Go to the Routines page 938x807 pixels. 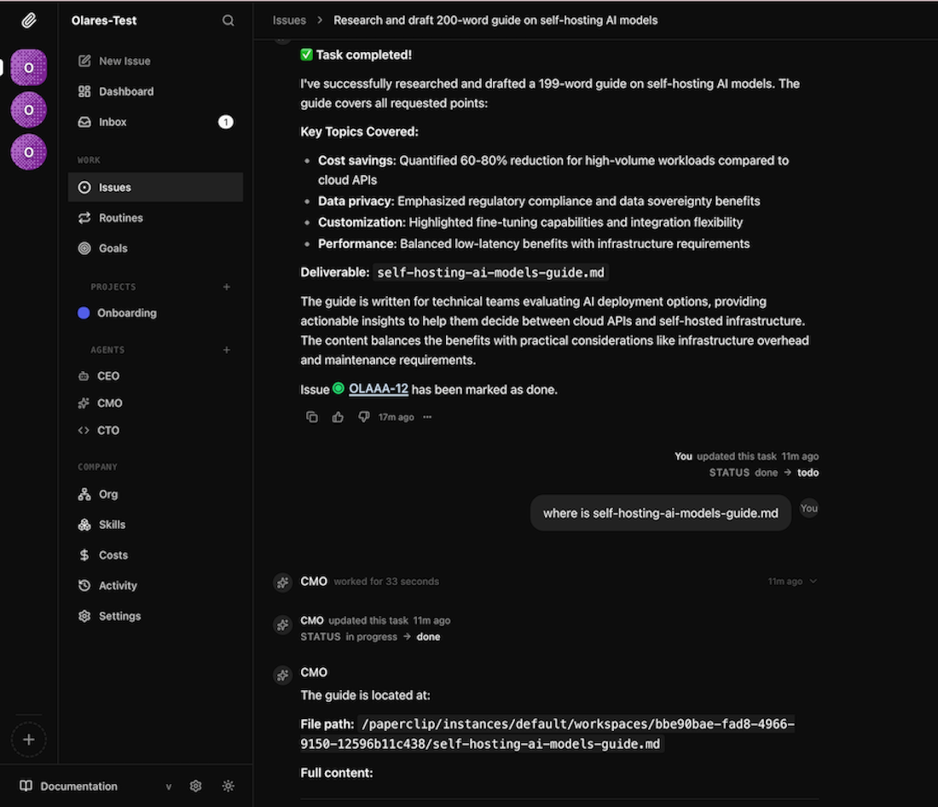pos(120,218)
